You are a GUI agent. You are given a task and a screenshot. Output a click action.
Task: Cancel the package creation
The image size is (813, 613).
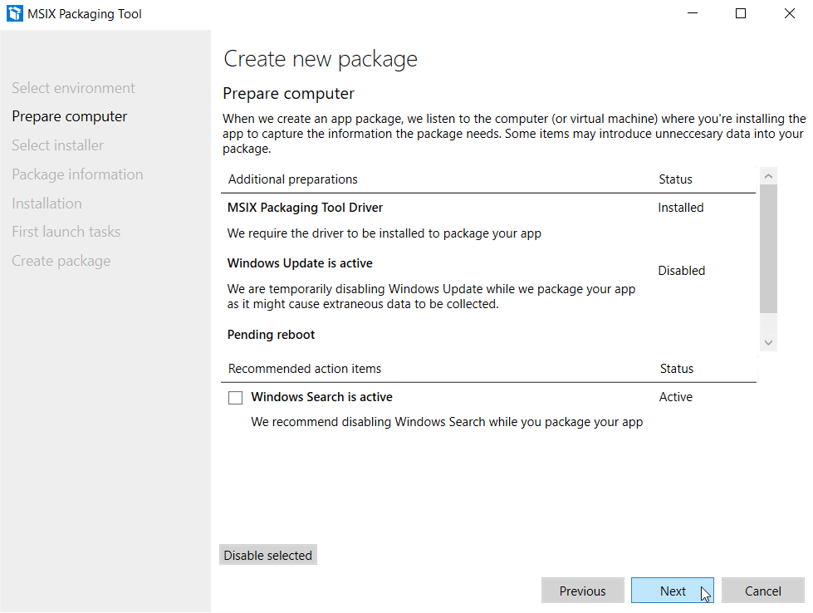(x=762, y=591)
